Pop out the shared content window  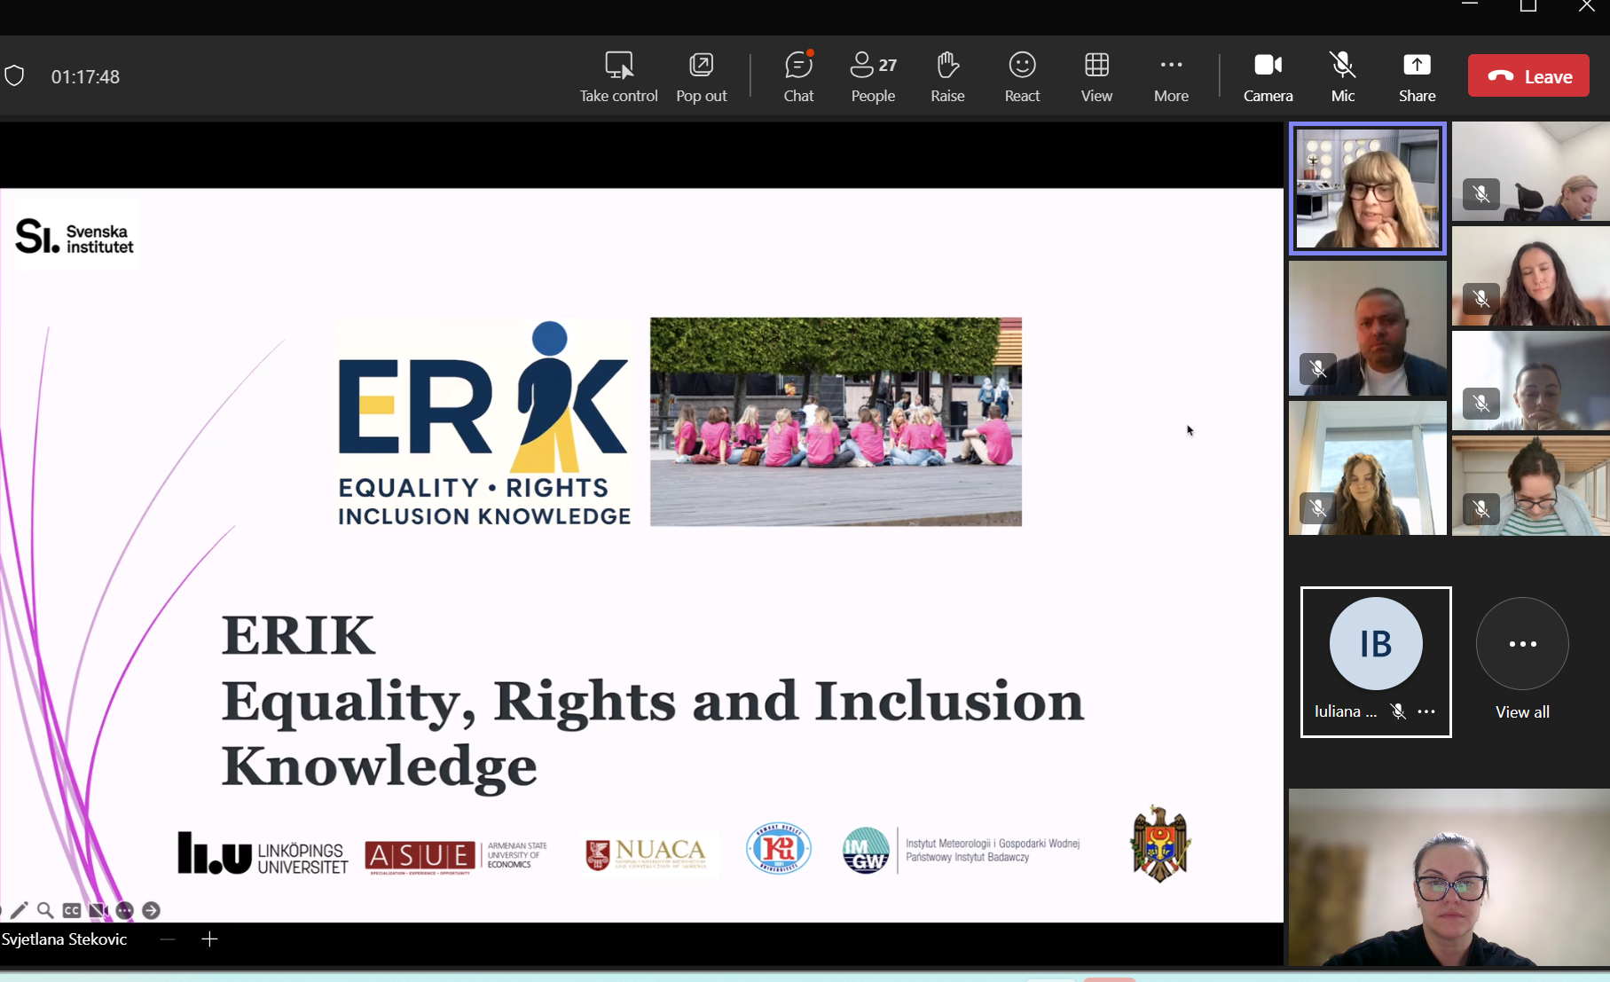[x=701, y=76]
